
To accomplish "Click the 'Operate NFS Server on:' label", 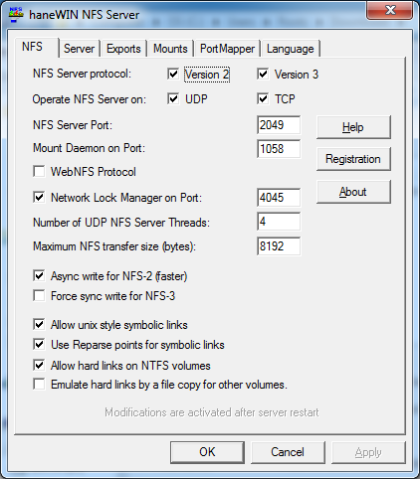I will [x=90, y=99].
